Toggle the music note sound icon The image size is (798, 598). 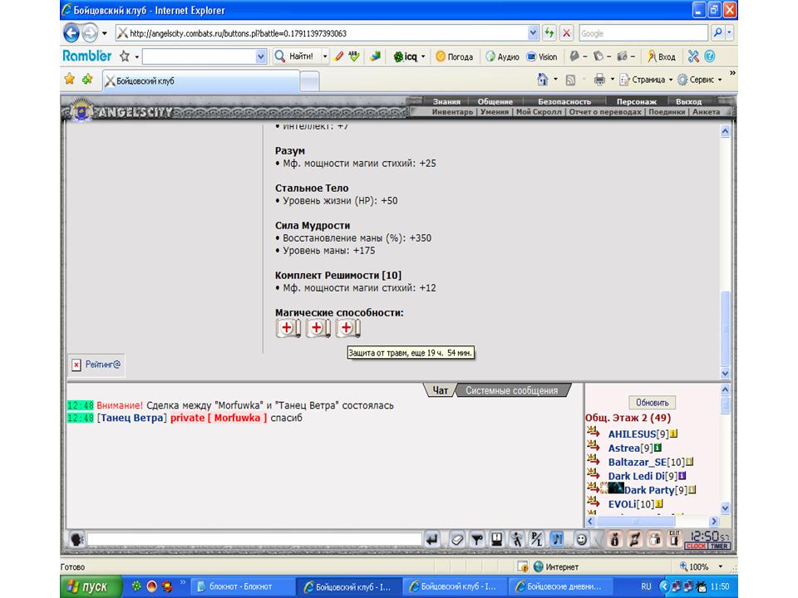coord(557,539)
